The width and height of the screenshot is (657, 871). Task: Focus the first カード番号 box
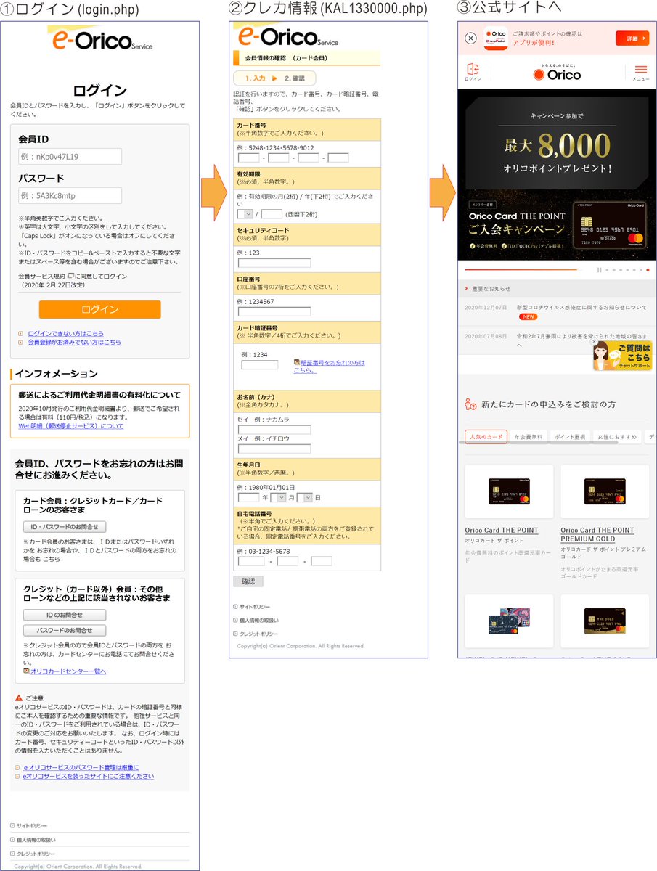tap(248, 158)
